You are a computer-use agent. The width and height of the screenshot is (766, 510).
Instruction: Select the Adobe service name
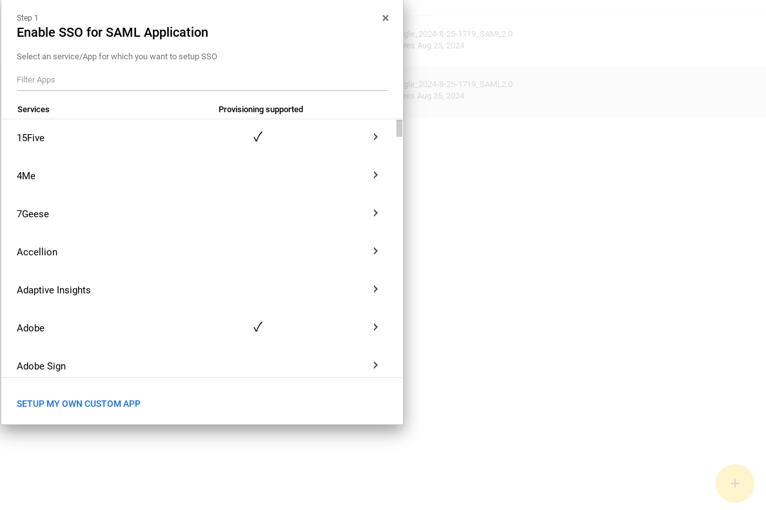click(x=30, y=329)
